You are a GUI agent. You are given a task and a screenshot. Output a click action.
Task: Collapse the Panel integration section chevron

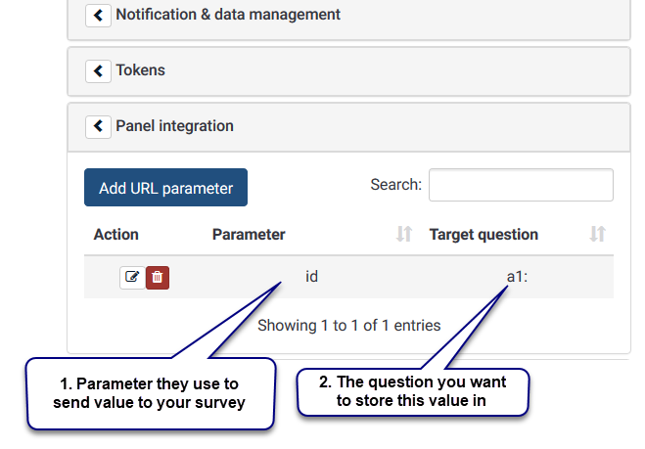[98, 126]
